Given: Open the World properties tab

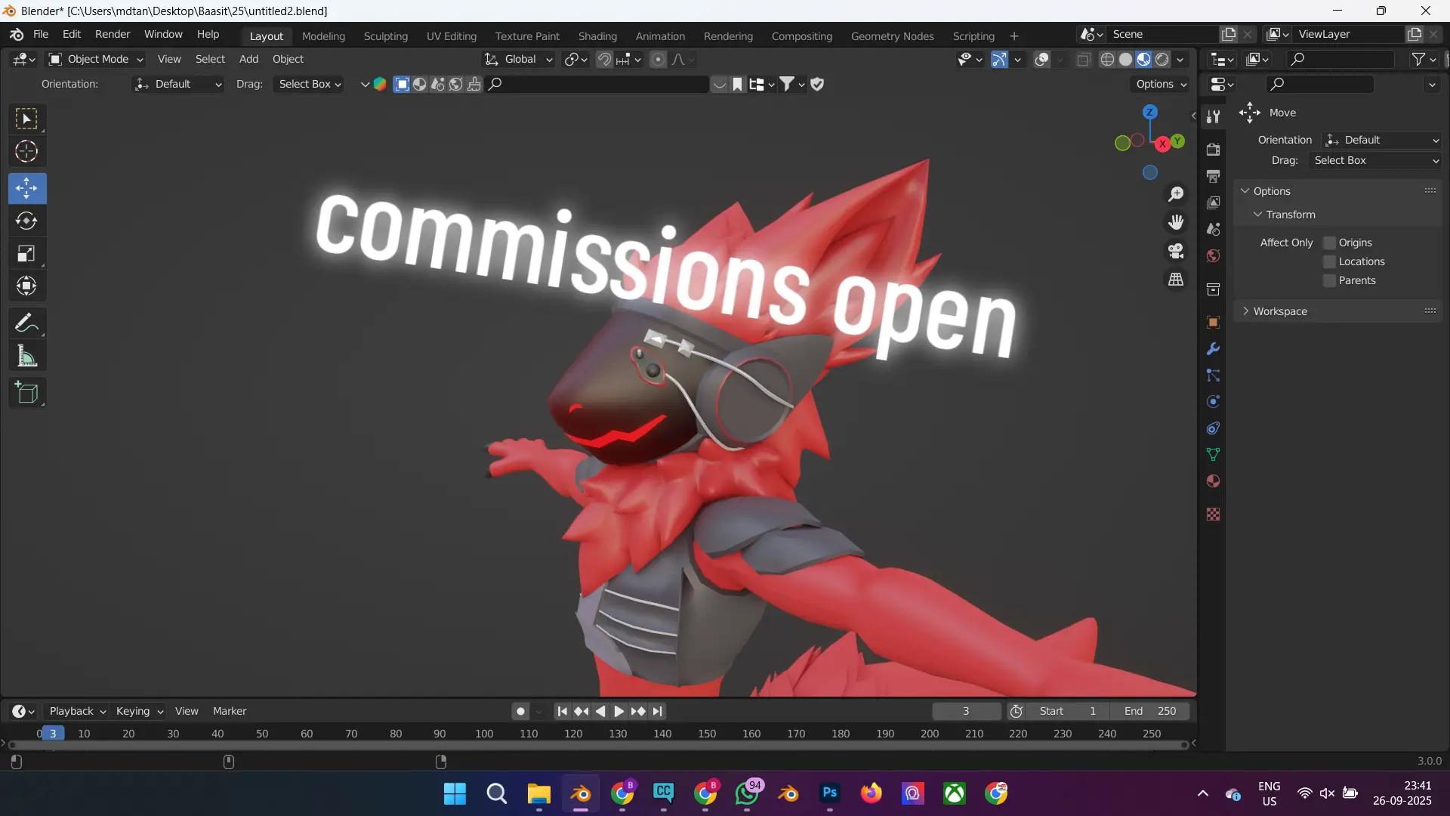Looking at the screenshot, I should point(1213,255).
